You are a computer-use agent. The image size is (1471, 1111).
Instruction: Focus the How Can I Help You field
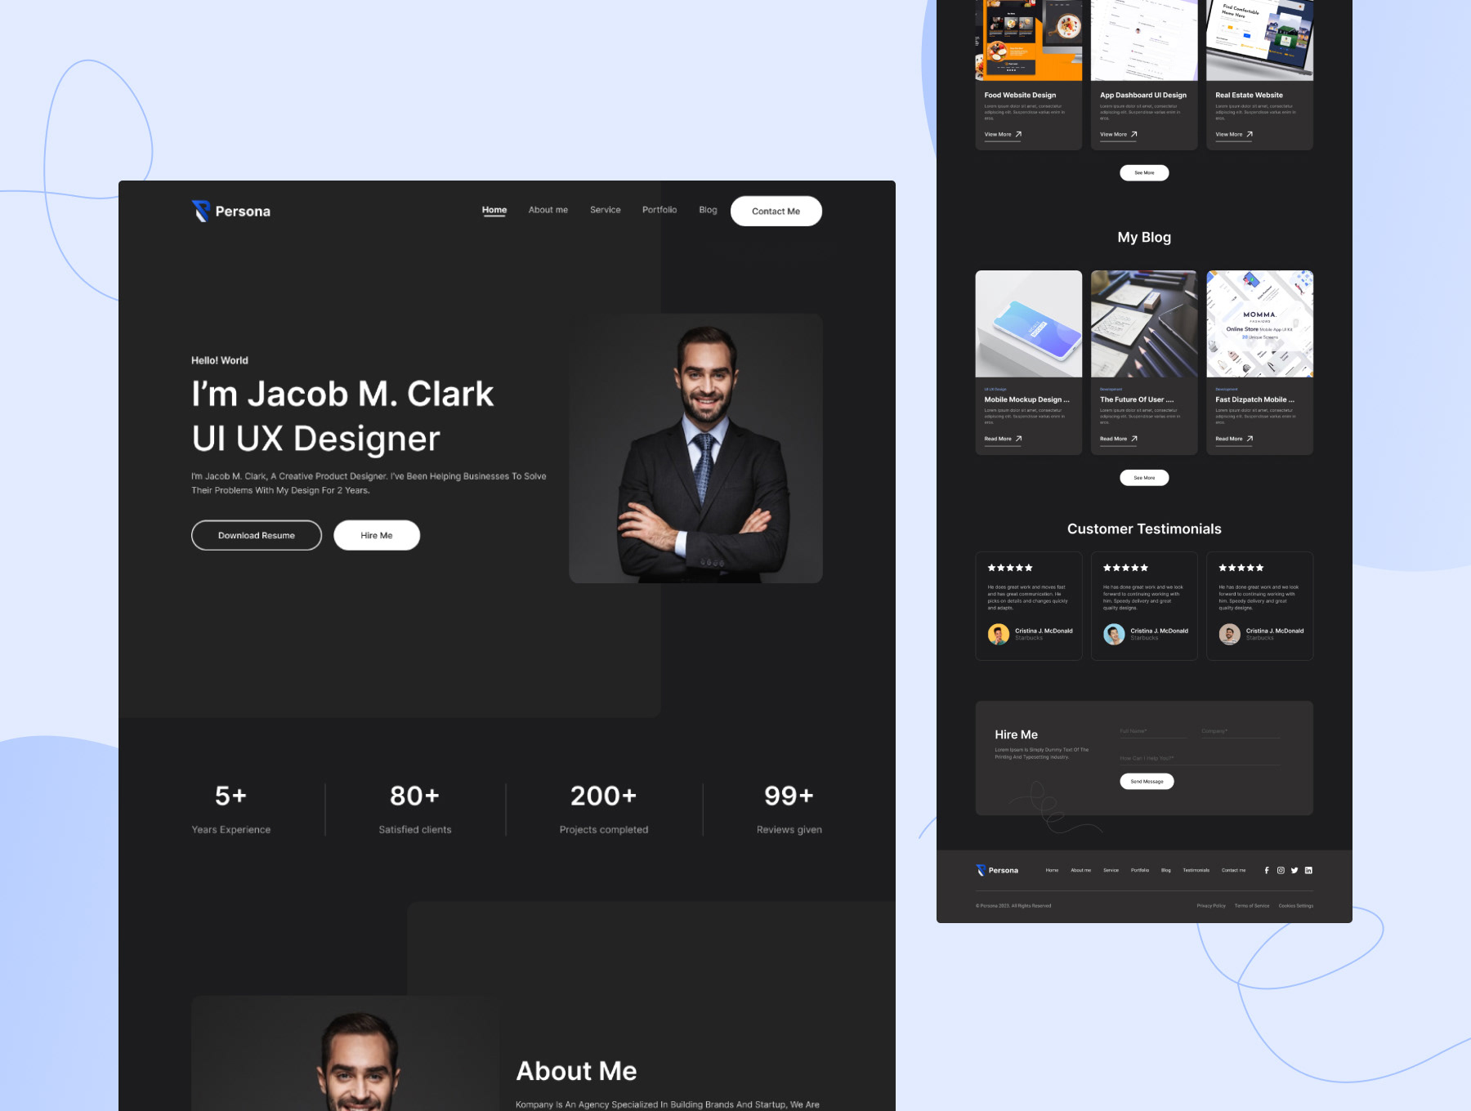tap(1200, 759)
